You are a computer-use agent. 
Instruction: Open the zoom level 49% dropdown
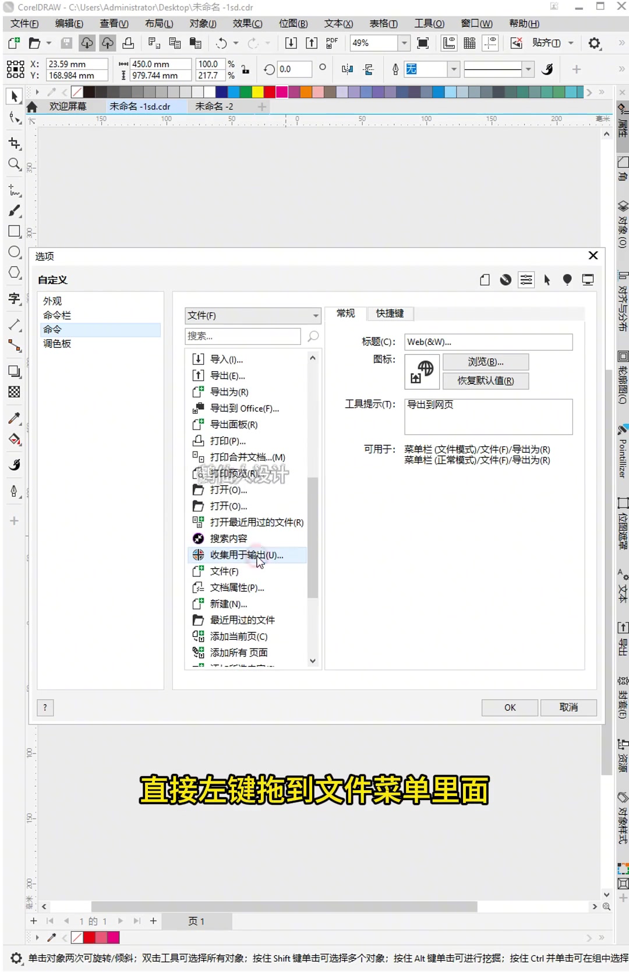(404, 43)
